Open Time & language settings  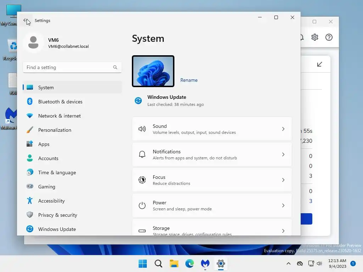tap(72, 172)
